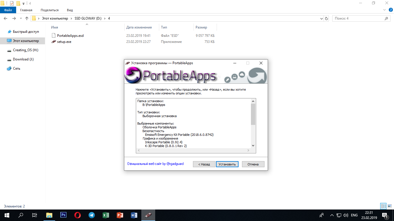Show hidden system tray icons
The height and width of the screenshot is (221, 394).
[x=332, y=215]
